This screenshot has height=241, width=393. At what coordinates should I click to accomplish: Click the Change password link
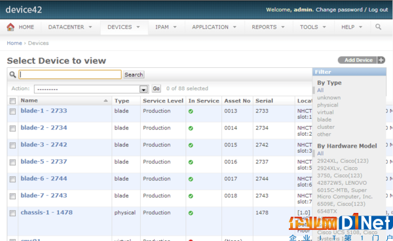(x=339, y=10)
